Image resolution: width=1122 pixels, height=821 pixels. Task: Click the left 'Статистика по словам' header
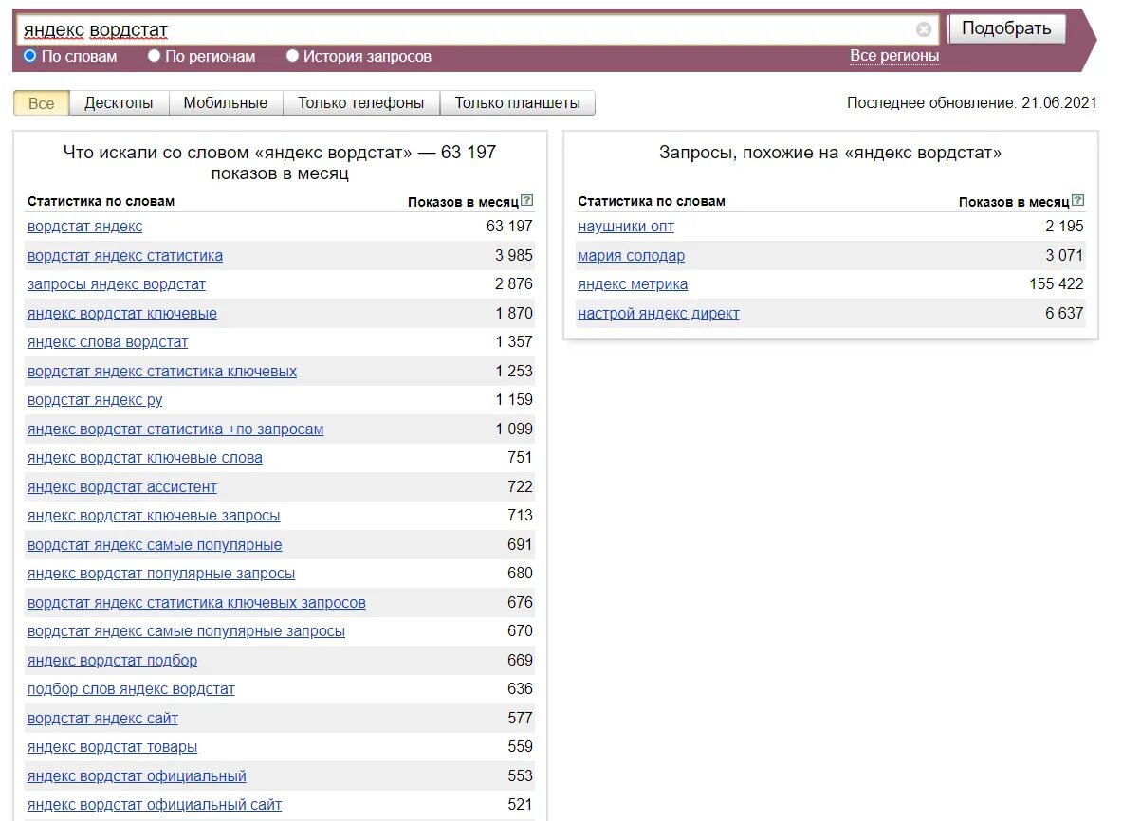coord(101,202)
